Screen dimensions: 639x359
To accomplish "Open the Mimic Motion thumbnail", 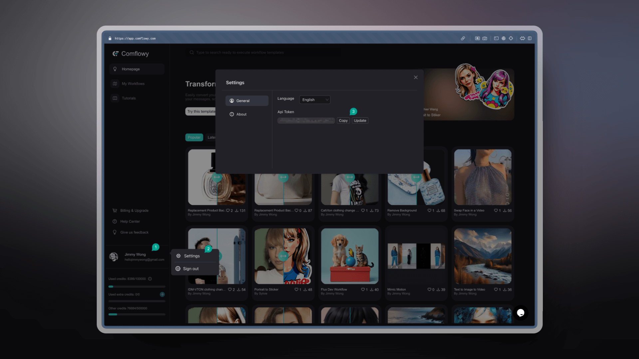I will point(416,256).
